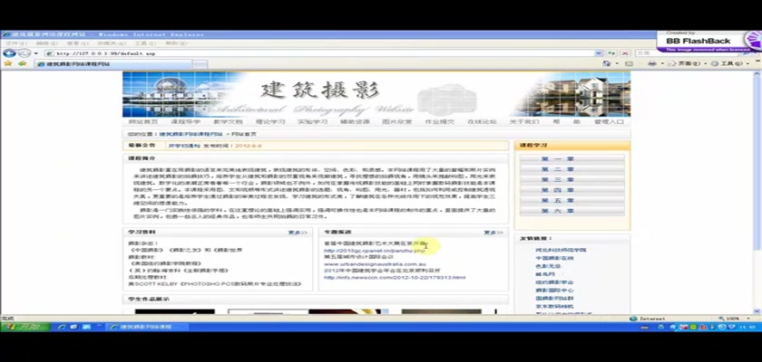Screen dimensions: 762x362
Task: Go to 网站首页 in site navigation
Action: [143, 121]
